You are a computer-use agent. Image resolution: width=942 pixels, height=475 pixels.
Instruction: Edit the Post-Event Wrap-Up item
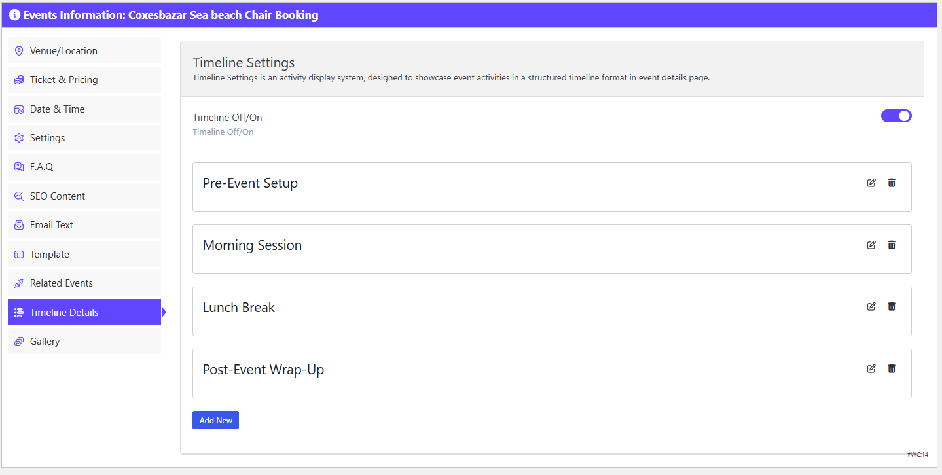(871, 368)
